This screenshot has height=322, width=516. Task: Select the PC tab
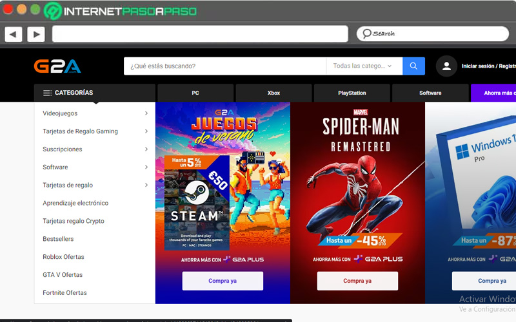195,93
